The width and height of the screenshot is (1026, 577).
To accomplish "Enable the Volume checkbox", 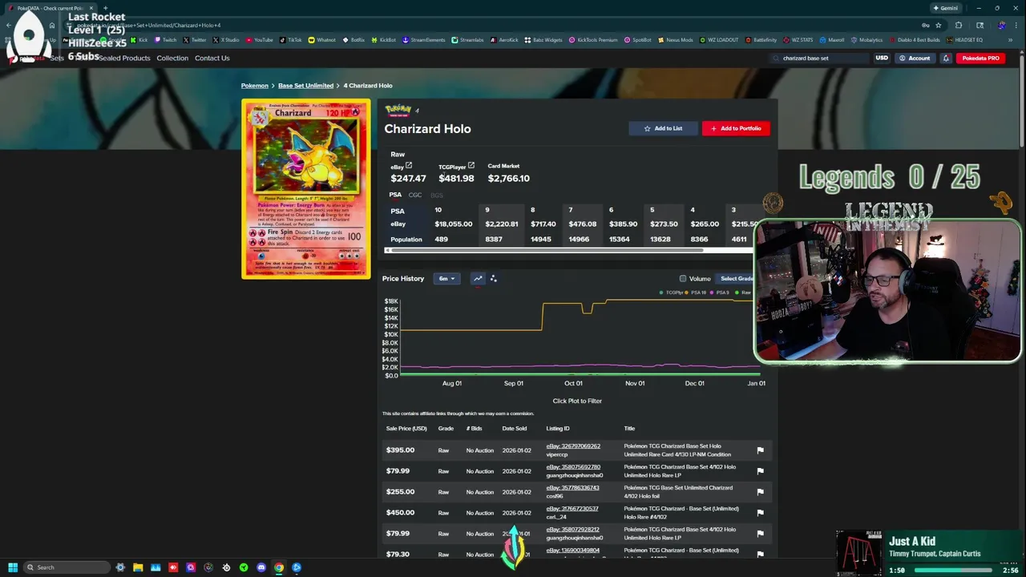I will 683,279.
